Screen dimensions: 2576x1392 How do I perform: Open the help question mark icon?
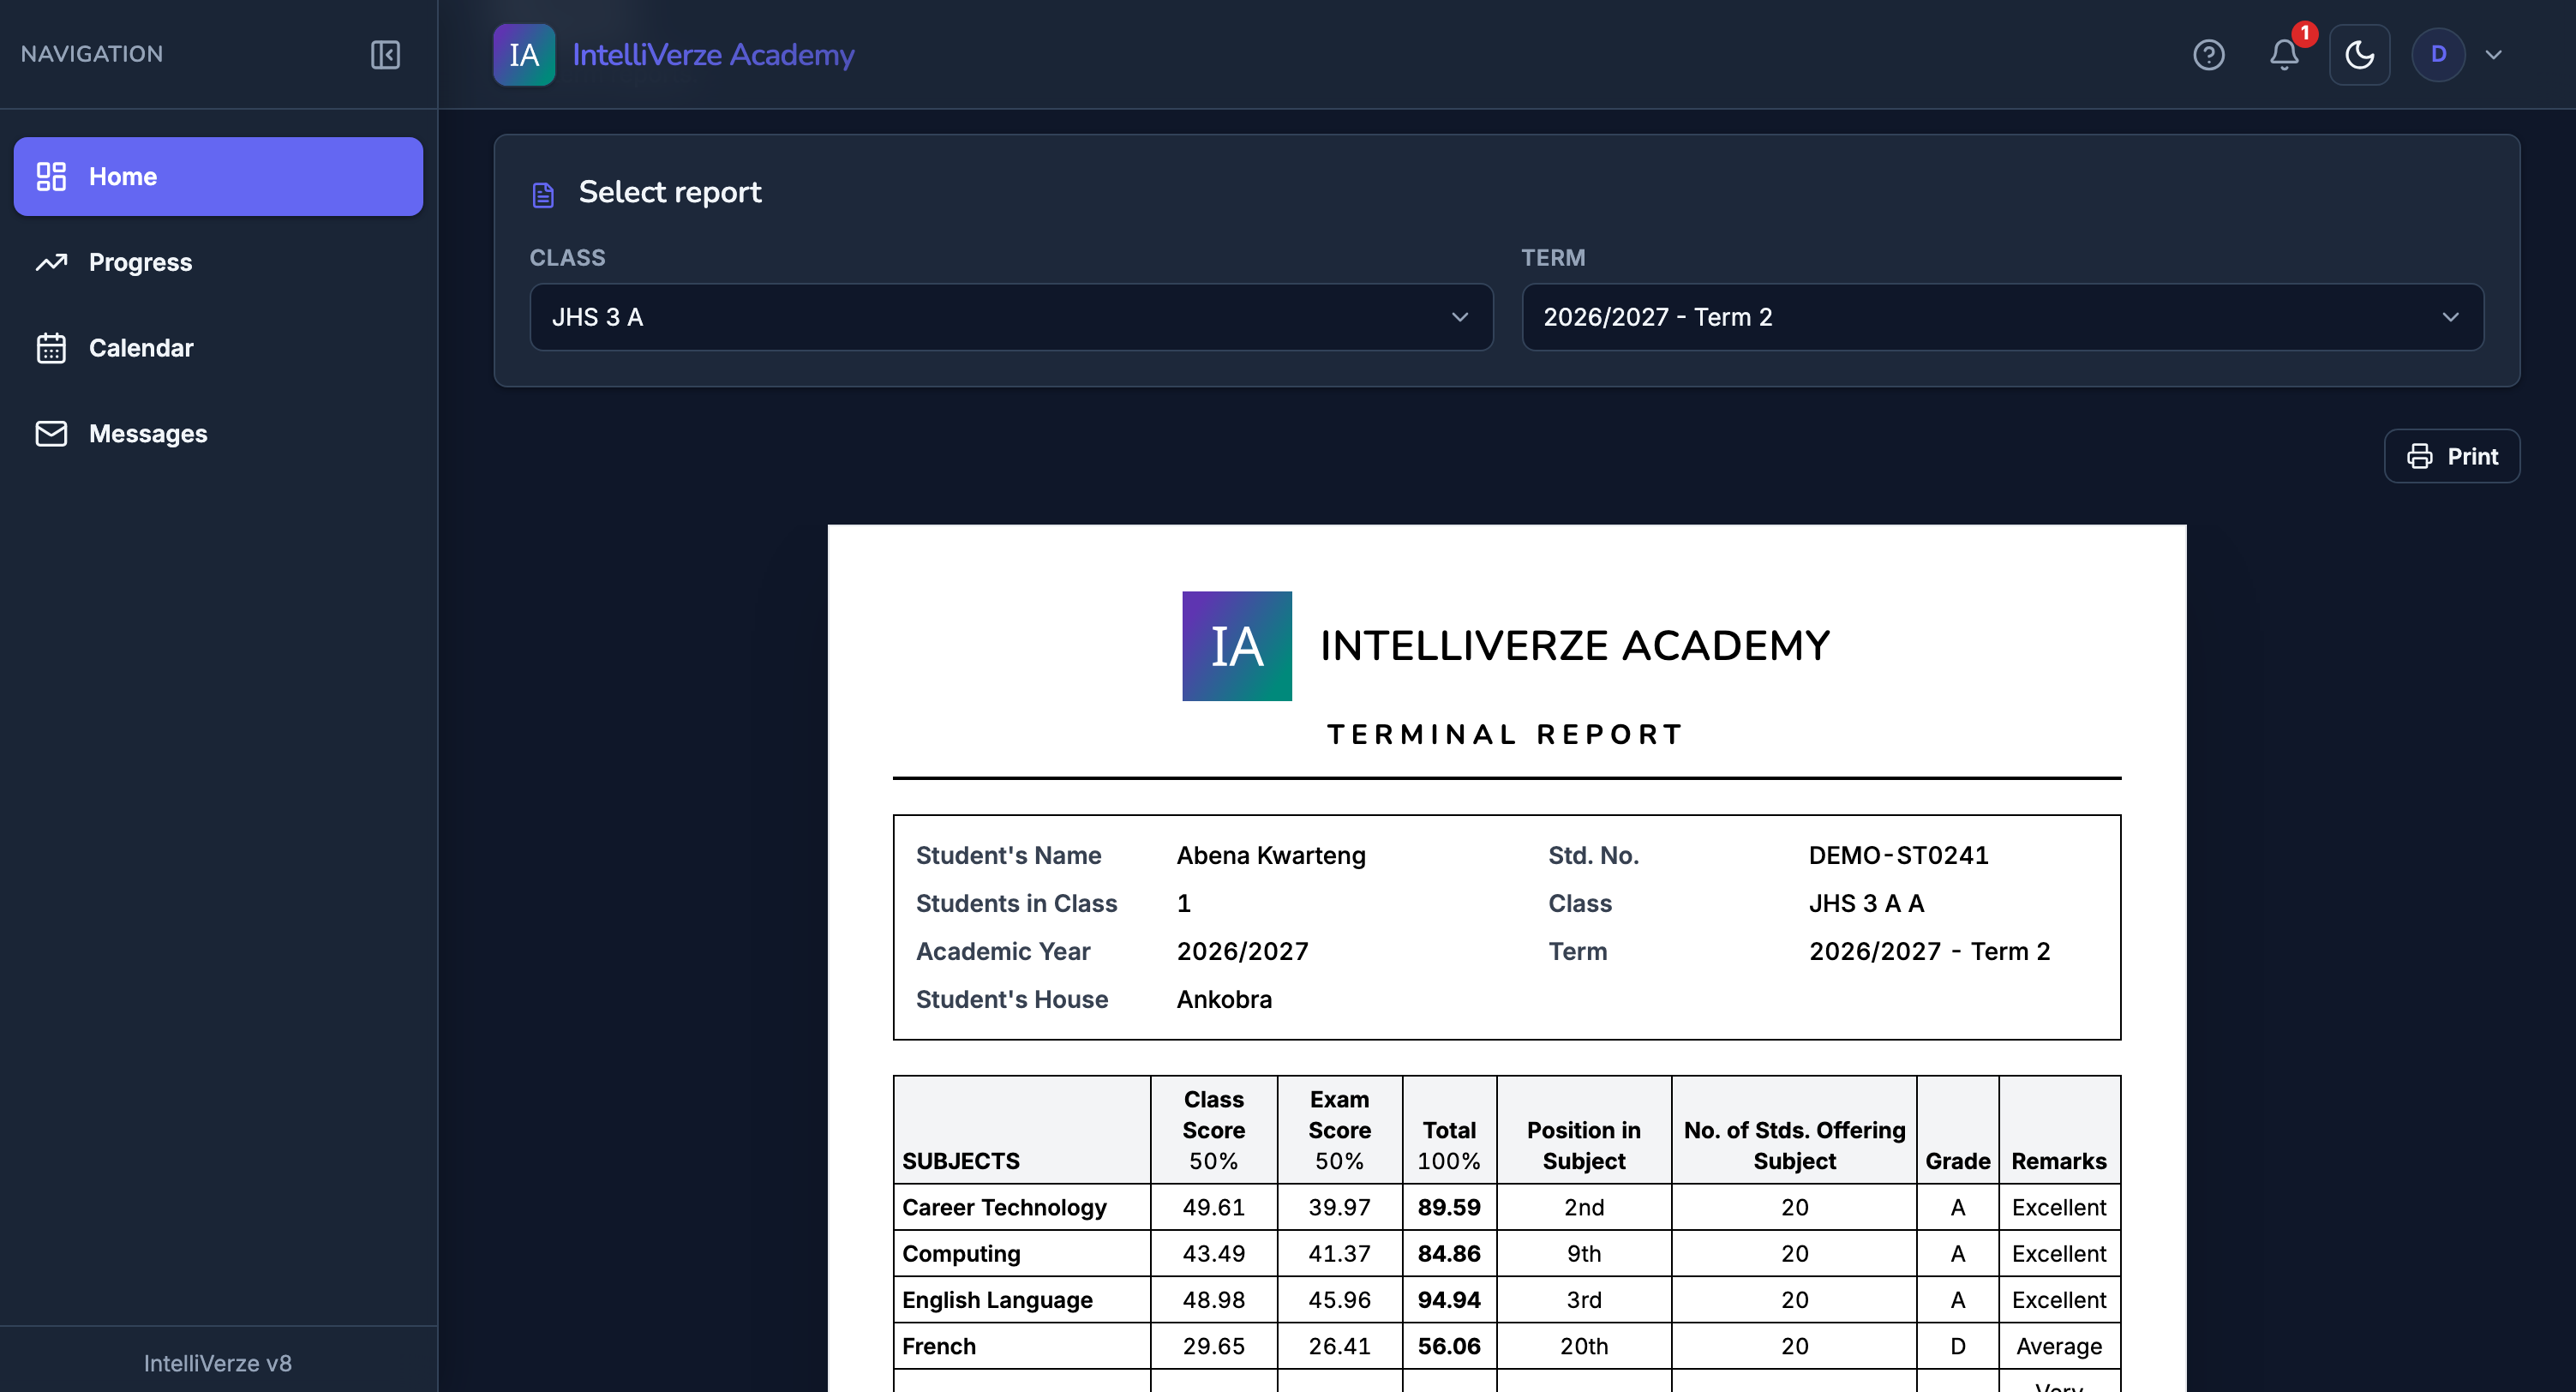(x=2208, y=54)
